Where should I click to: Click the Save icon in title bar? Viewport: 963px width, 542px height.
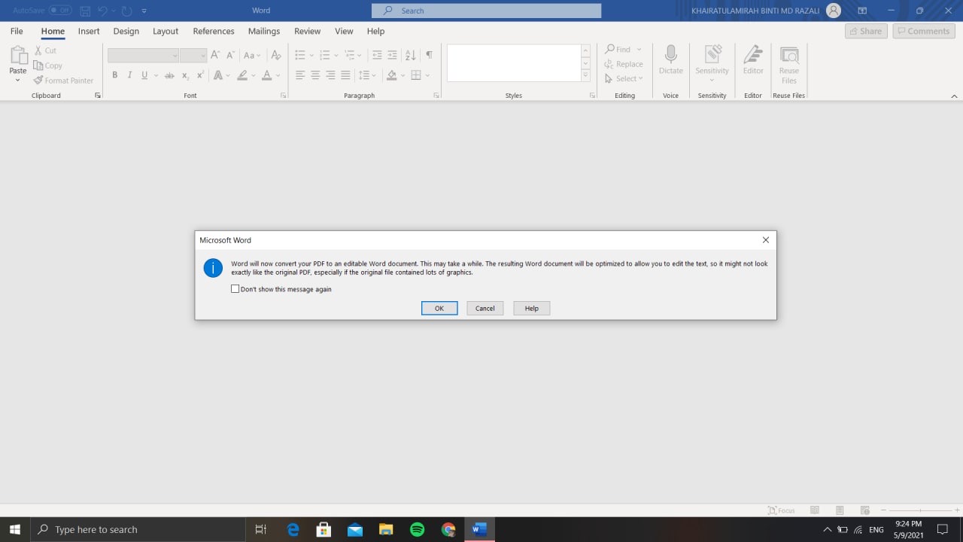pos(85,11)
